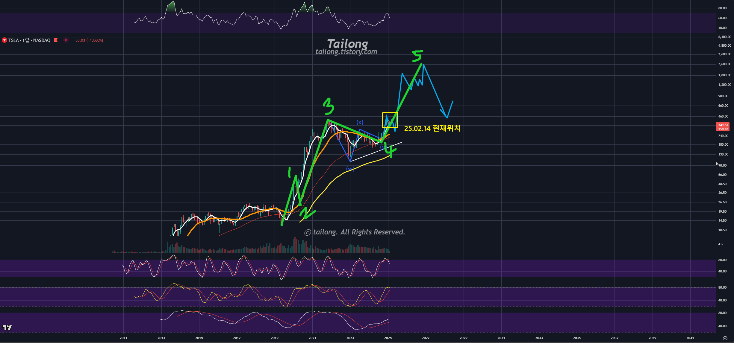Open chart settings via the bottom-right hexagon gear icon

click(725, 338)
